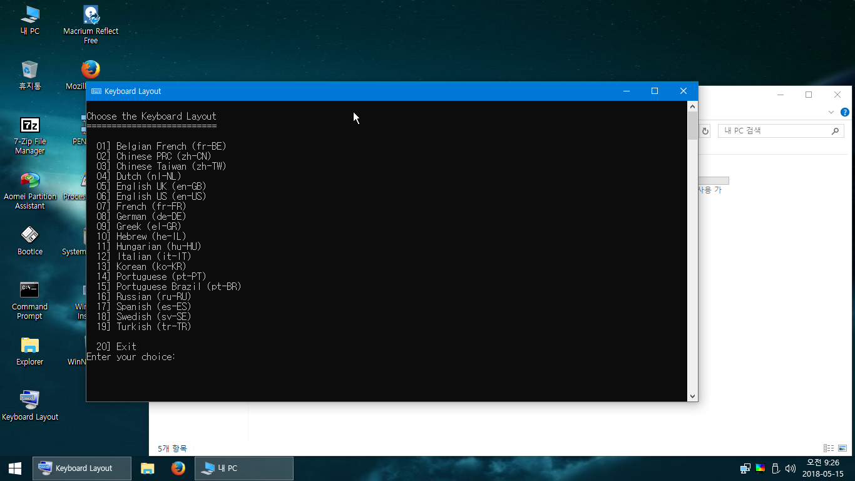Open the volume tray icon
The image size is (855, 481).
coord(791,468)
